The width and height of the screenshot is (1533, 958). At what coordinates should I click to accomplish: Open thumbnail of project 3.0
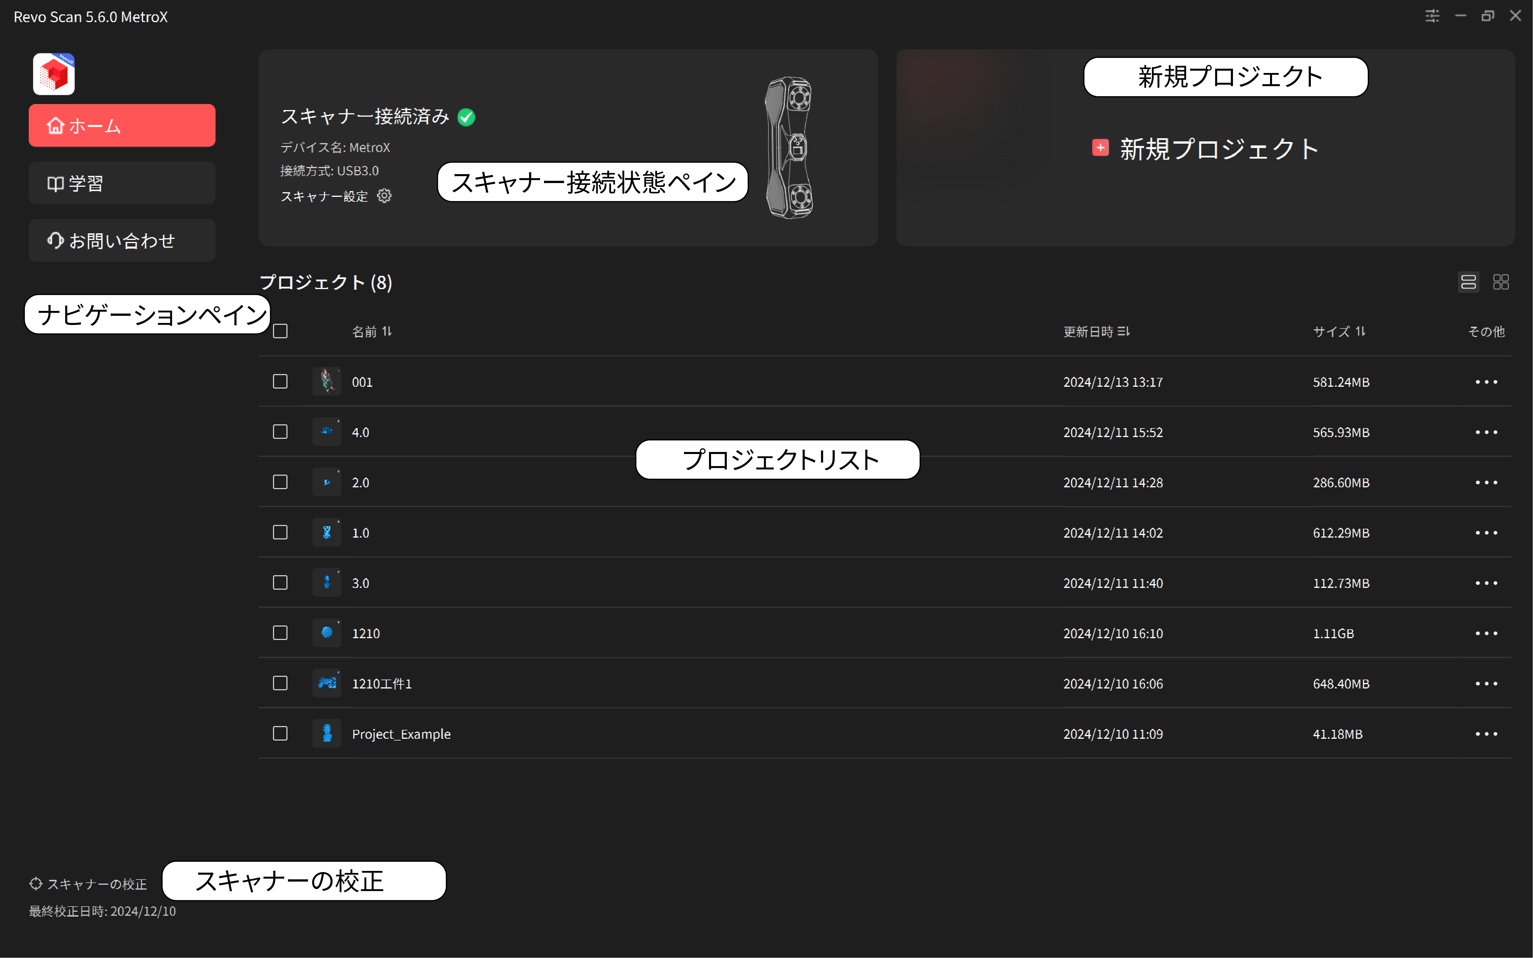326,582
